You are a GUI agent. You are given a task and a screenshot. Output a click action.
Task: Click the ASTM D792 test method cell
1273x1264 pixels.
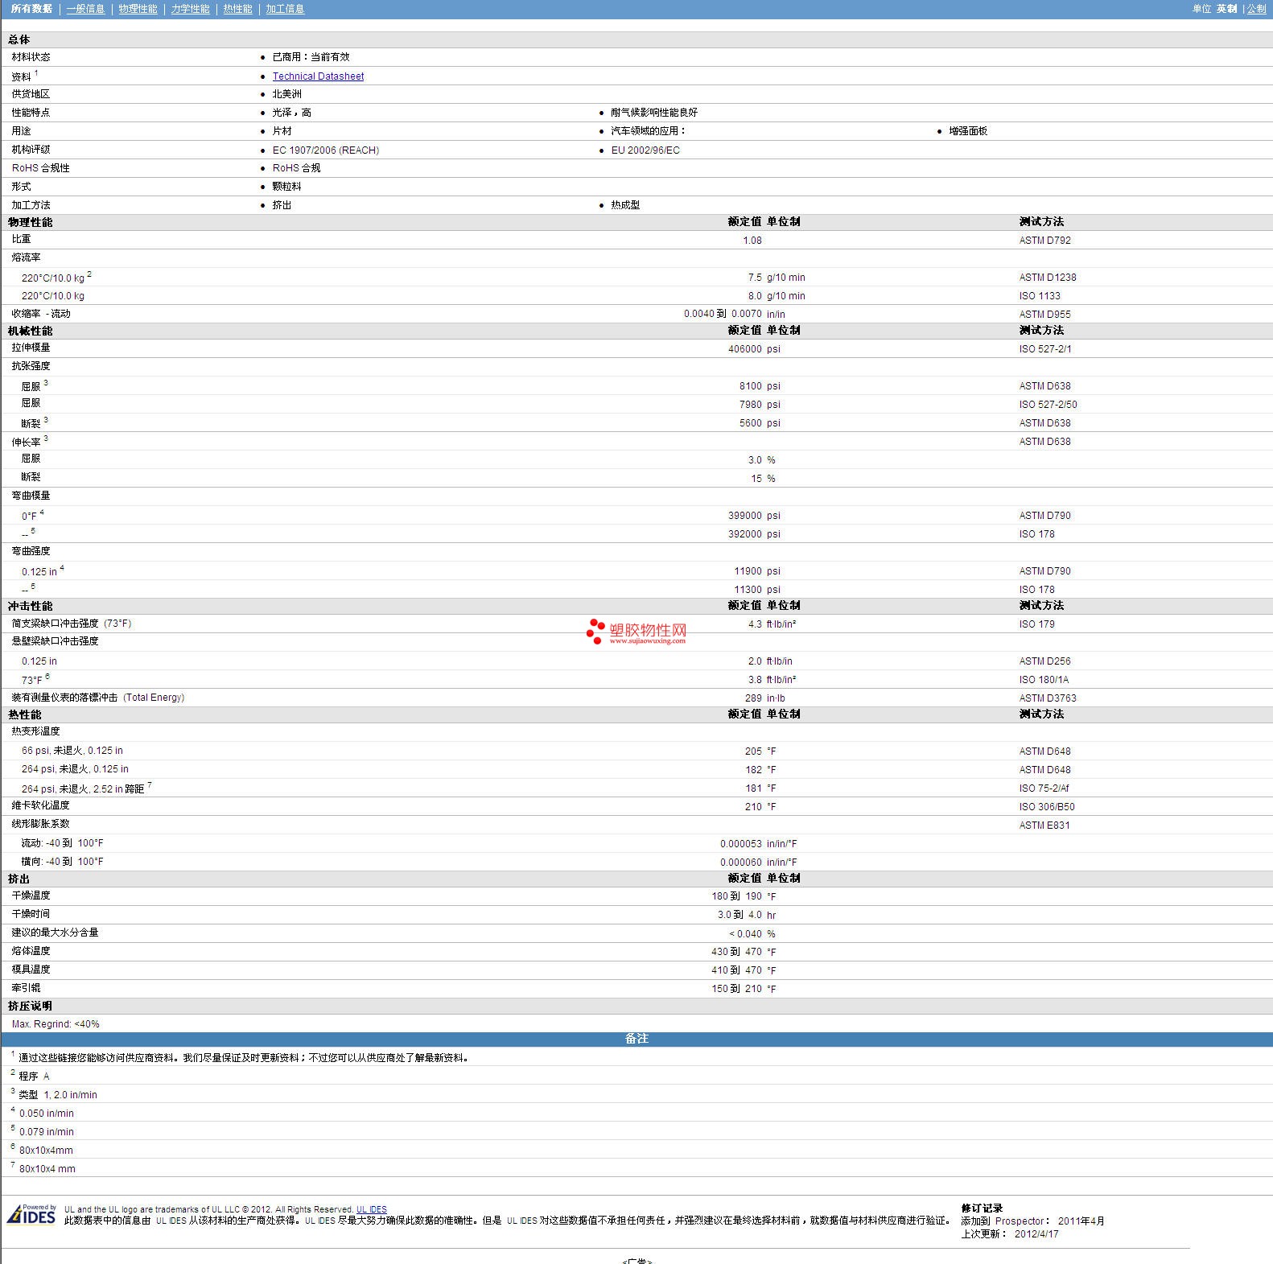point(1044,241)
